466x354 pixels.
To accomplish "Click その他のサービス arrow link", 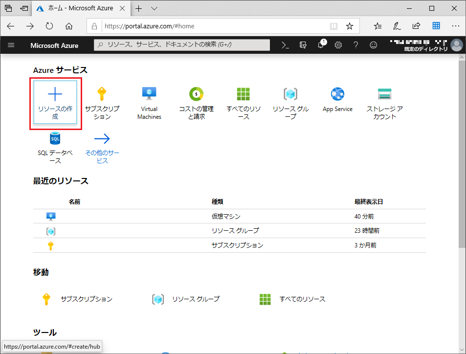I will [x=102, y=148].
